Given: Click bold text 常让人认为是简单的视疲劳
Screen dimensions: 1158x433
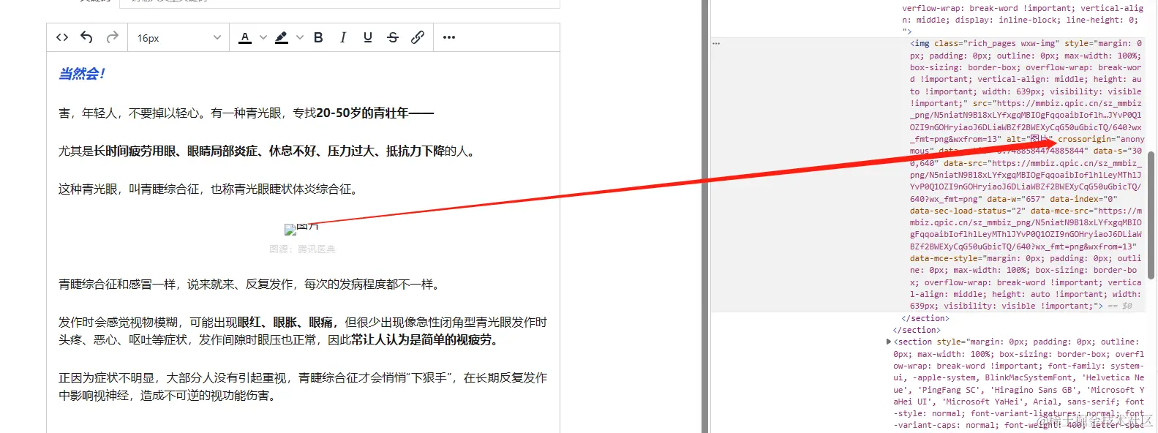Looking at the screenshot, I should pos(424,339).
